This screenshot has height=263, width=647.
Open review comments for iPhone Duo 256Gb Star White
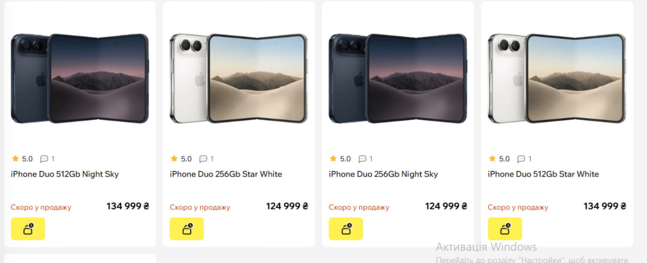coord(207,159)
